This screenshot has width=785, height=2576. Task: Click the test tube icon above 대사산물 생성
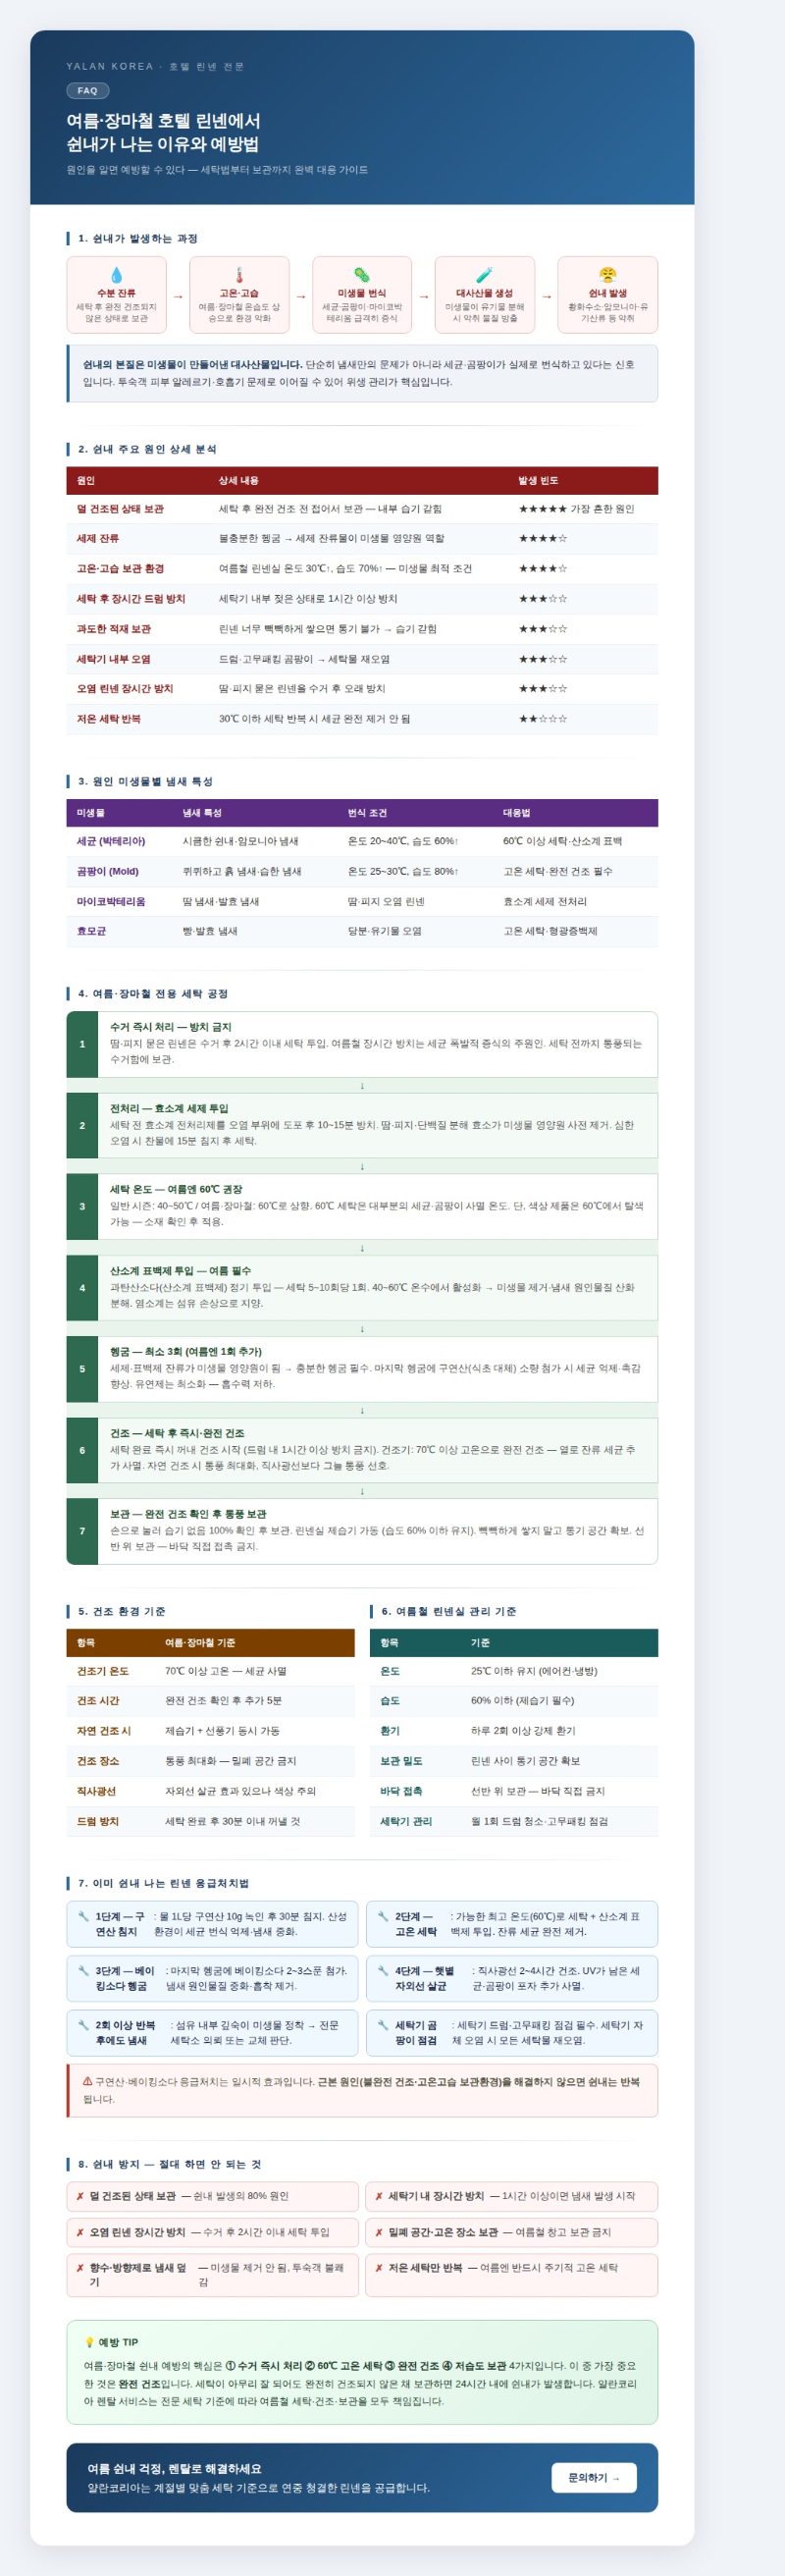(x=484, y=275)
